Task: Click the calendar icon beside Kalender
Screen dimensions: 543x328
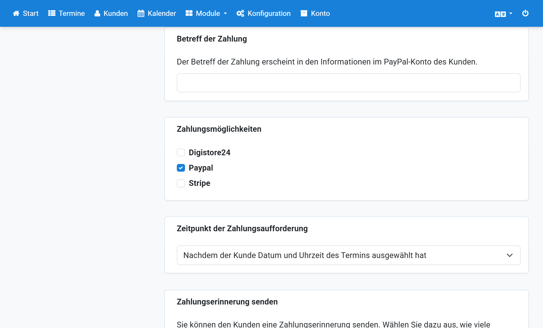Action: [141, 13]
